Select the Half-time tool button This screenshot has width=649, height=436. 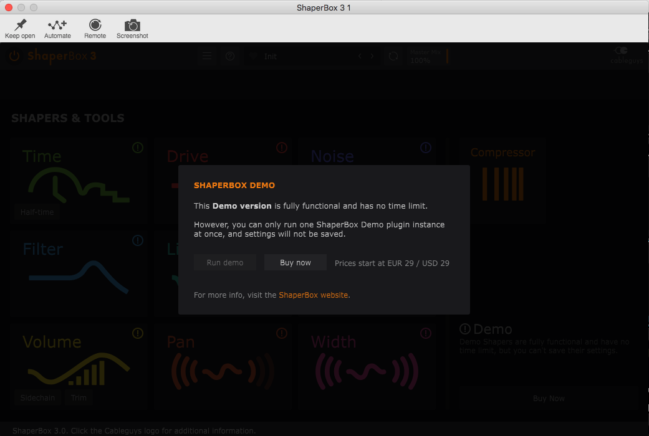(37, 212)
